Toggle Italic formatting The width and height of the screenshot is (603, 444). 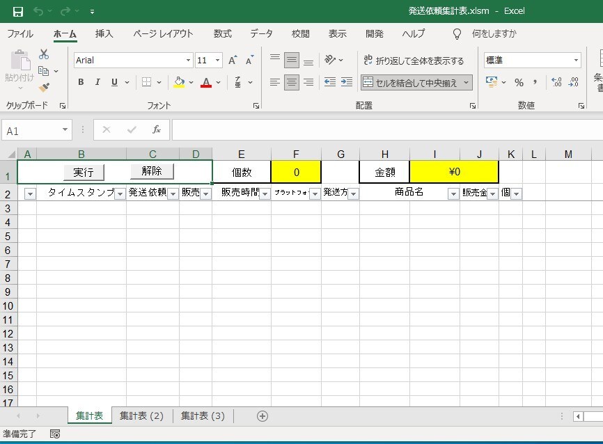tap(97, 82)
